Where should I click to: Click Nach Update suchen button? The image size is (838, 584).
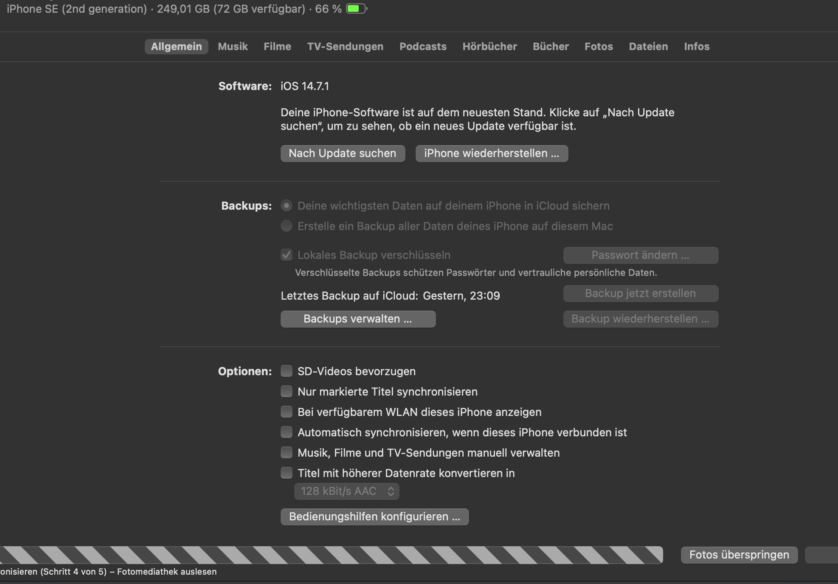coord(343,153)
